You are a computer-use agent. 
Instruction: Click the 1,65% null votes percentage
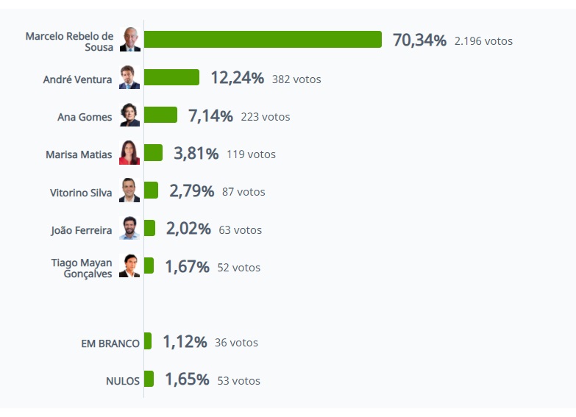(x=187, y=379)
